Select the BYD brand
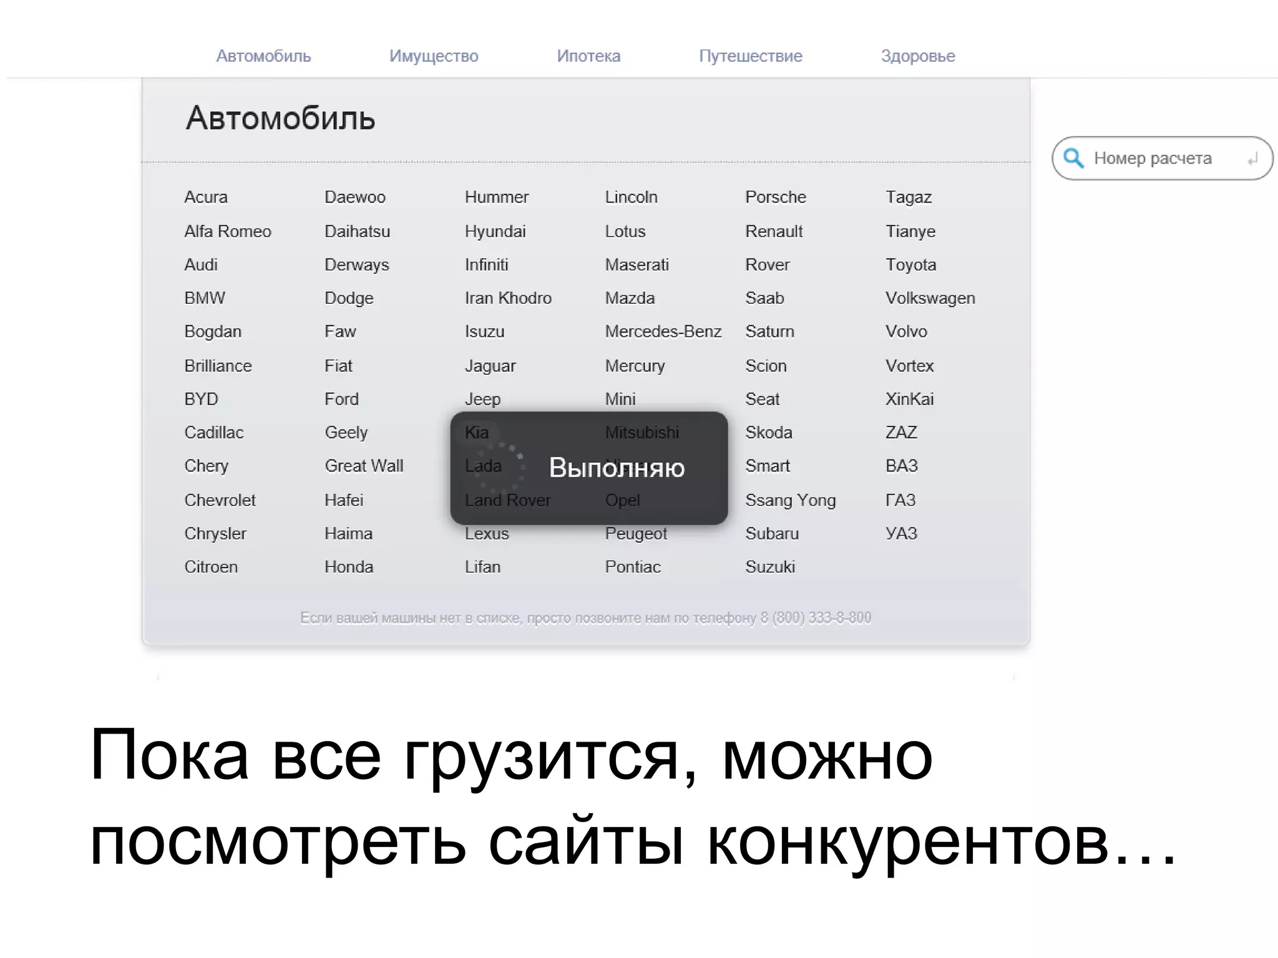Viewport: 1278px width, 958px height. click(x=201, y=399)
